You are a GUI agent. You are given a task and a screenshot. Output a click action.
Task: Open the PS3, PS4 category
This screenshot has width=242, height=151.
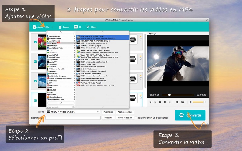pos(61,90)
